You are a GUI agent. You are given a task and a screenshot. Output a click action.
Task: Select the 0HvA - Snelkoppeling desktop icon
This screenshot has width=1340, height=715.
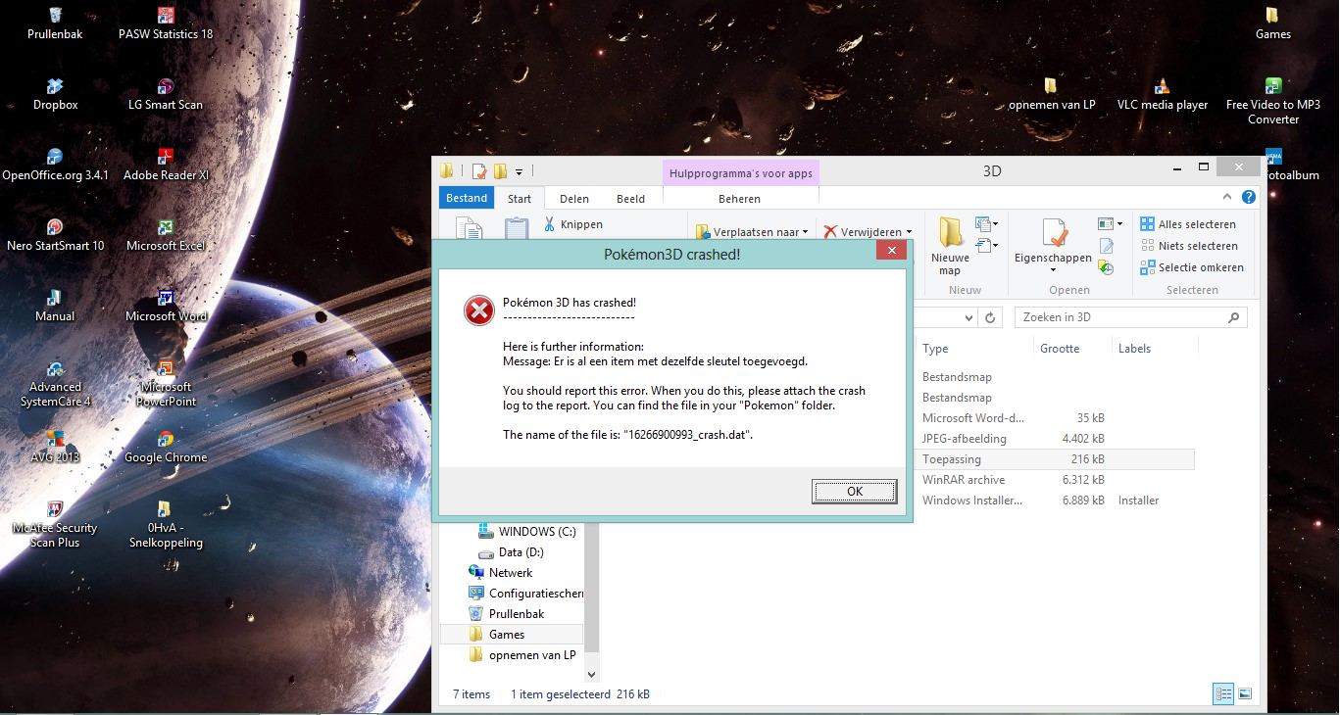click(x=166, y=524)
